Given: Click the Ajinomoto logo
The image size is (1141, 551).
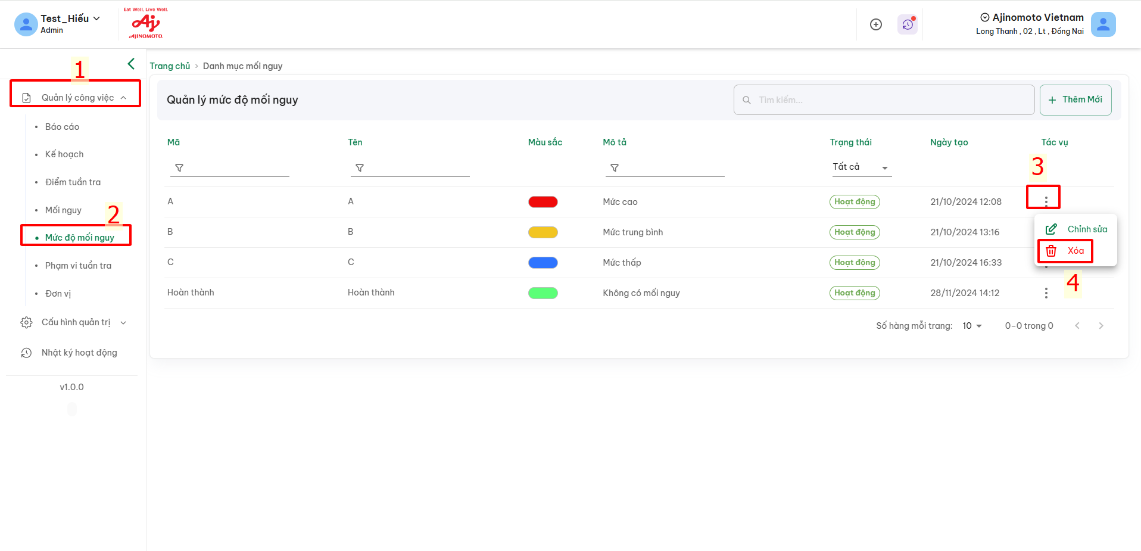Looking at the screenshot, I should [x=146, y=24].
